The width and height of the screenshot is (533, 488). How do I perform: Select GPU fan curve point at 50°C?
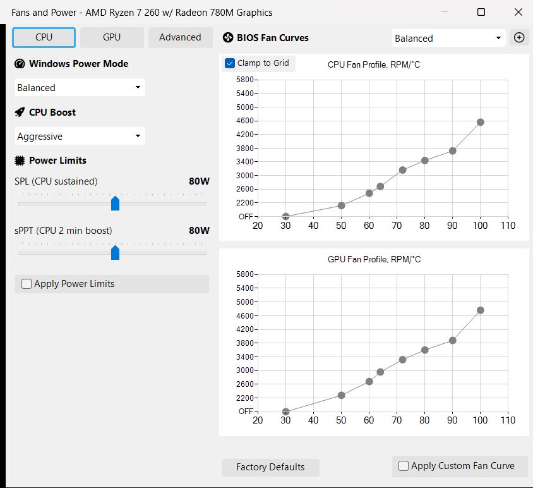point(341,396)
